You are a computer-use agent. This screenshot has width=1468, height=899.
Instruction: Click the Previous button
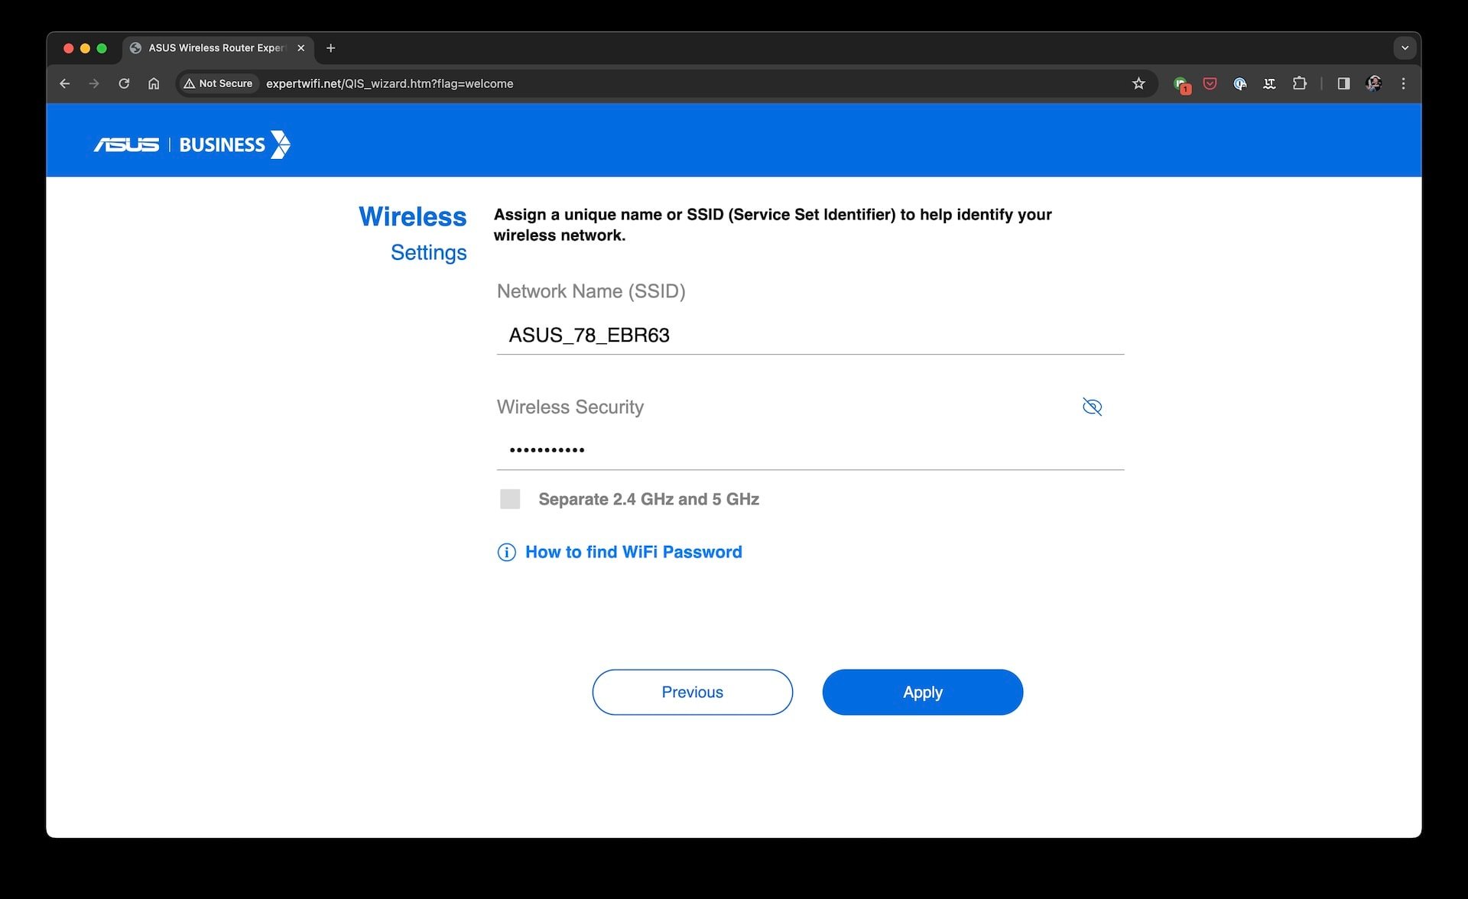[x=692, y=692]
